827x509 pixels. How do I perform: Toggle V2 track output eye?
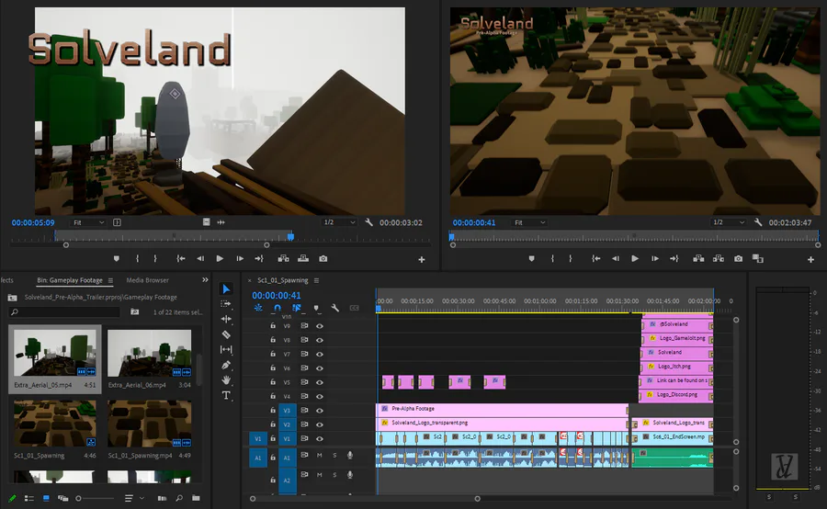tap(320, 424)
